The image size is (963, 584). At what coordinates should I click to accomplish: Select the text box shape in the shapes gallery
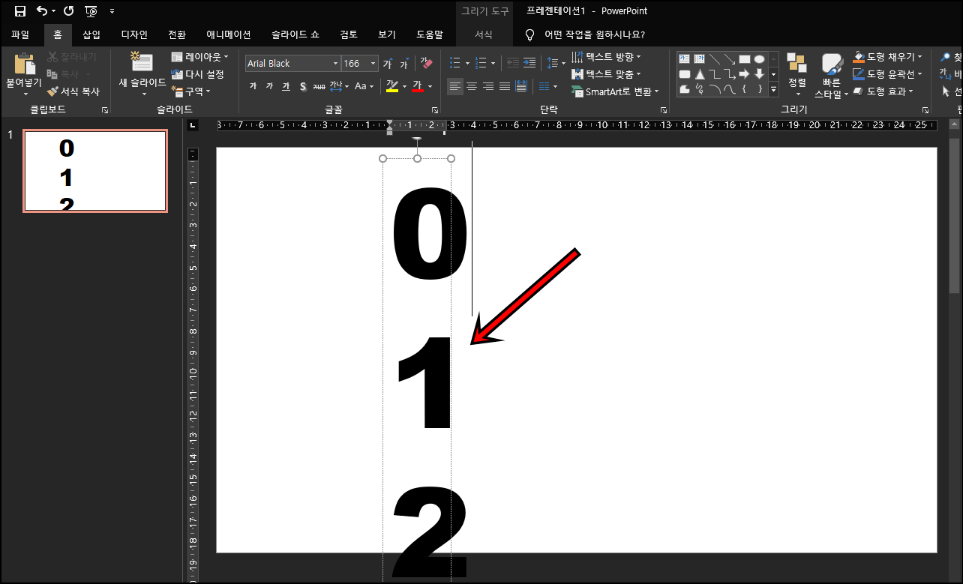coord(685,58)
